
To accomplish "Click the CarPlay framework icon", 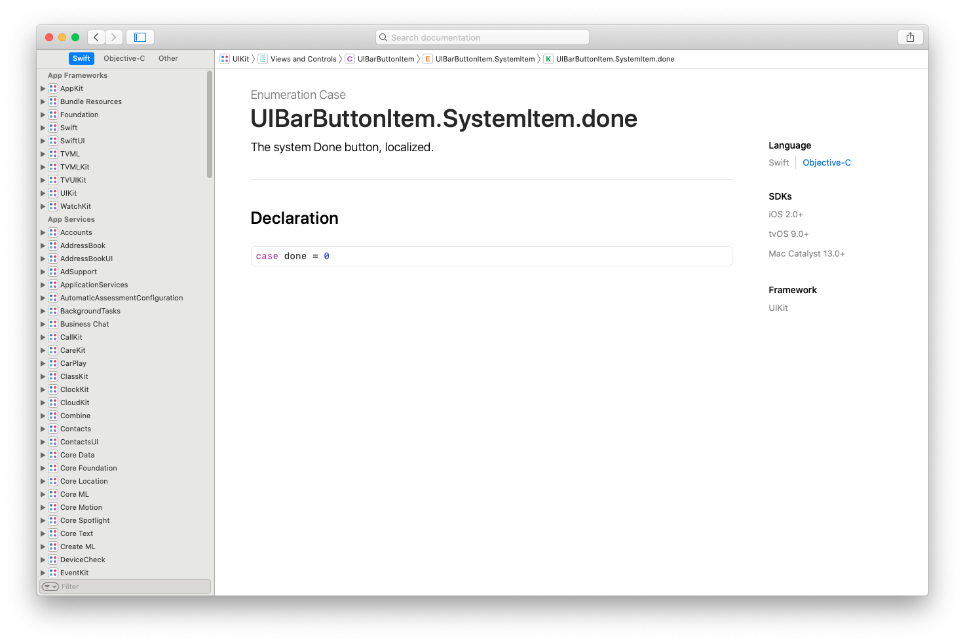I will pos(53,363).
